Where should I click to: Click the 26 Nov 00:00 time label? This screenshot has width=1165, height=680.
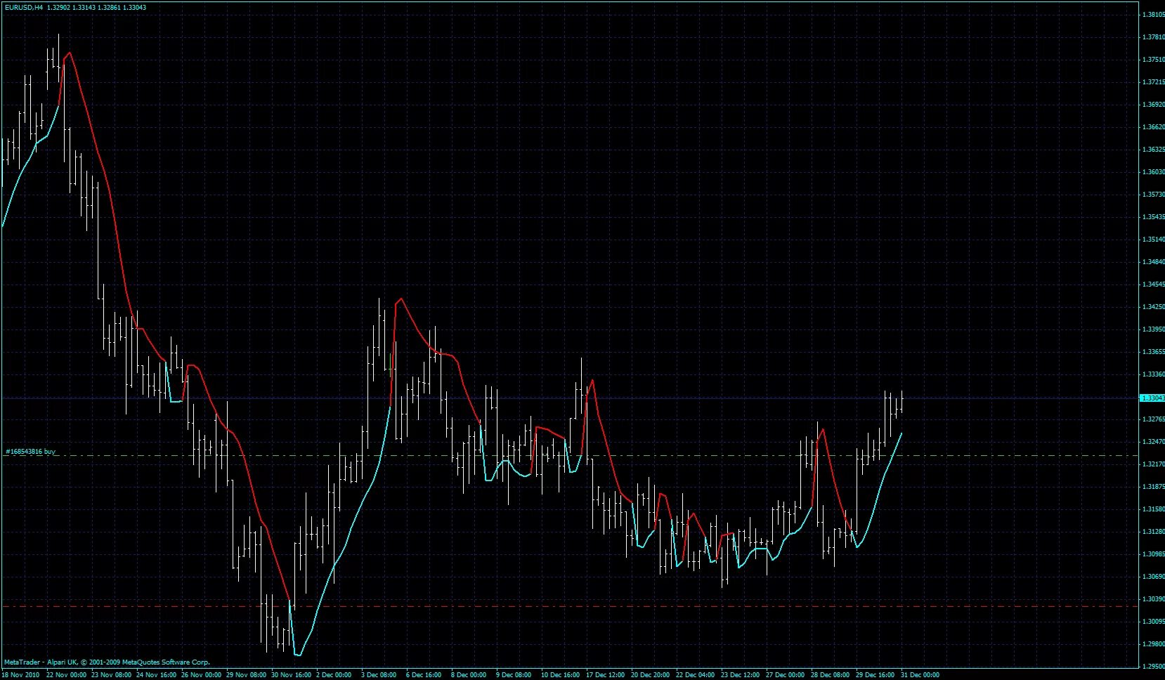(201, 675)
